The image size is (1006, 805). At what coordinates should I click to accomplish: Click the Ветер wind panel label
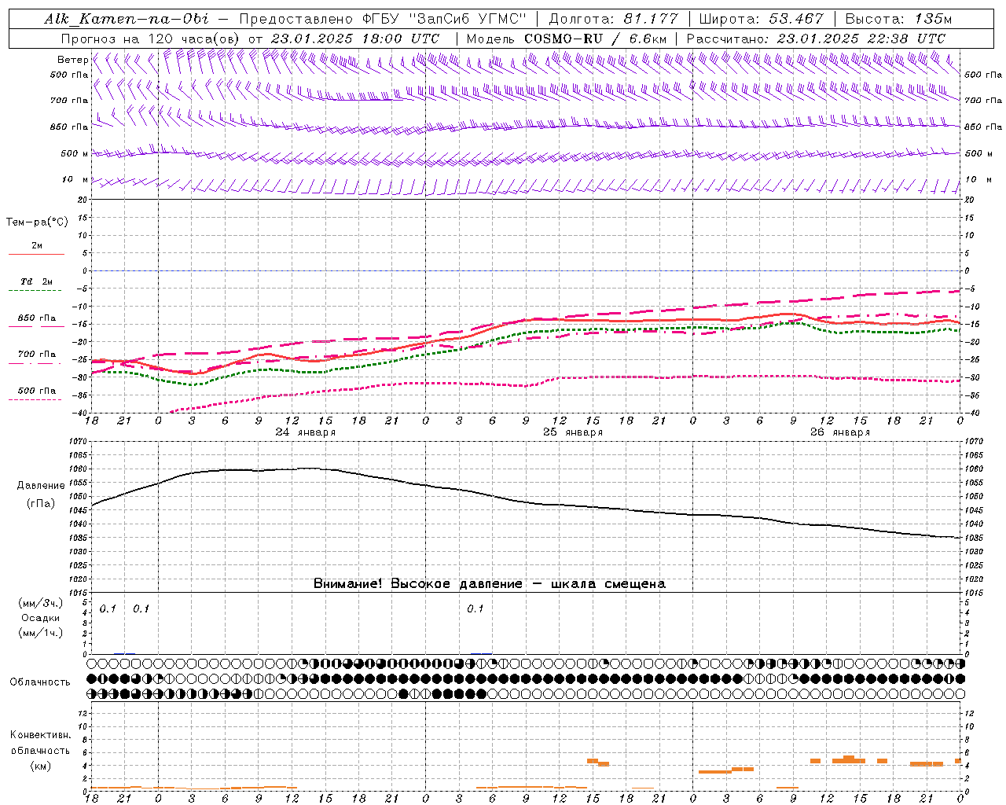(x=72, y=60)
